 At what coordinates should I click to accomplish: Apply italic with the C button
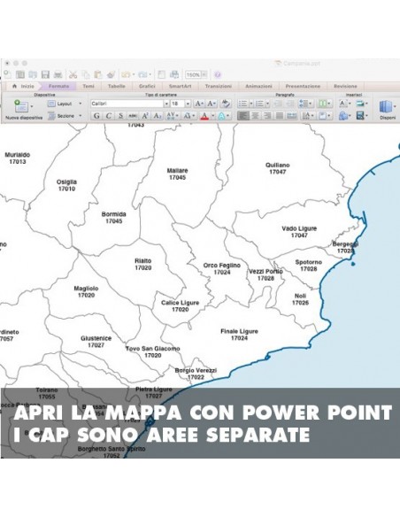[x=108, y=116]
